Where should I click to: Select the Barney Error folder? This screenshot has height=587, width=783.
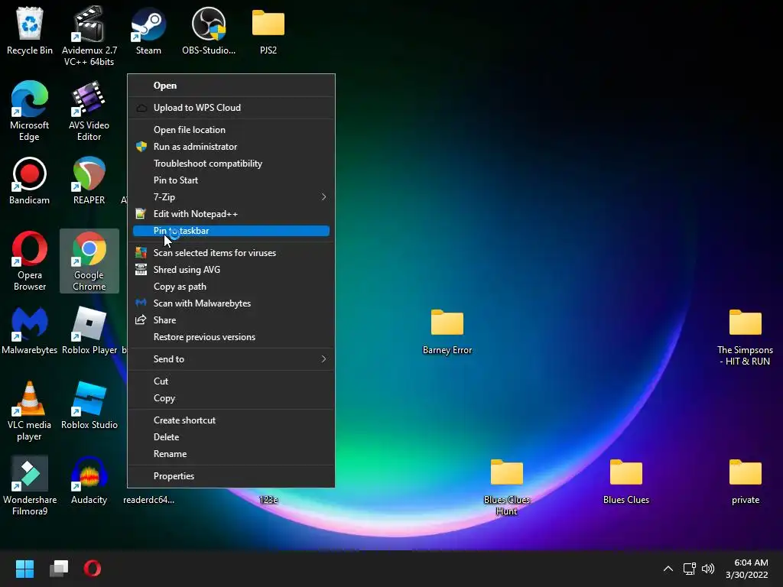coord(447,332)
